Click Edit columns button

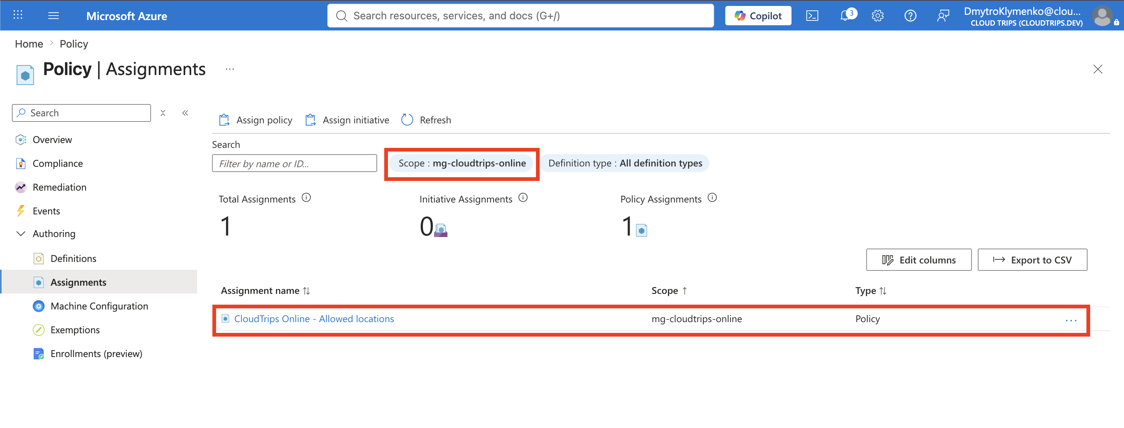(x=918, y=260)
